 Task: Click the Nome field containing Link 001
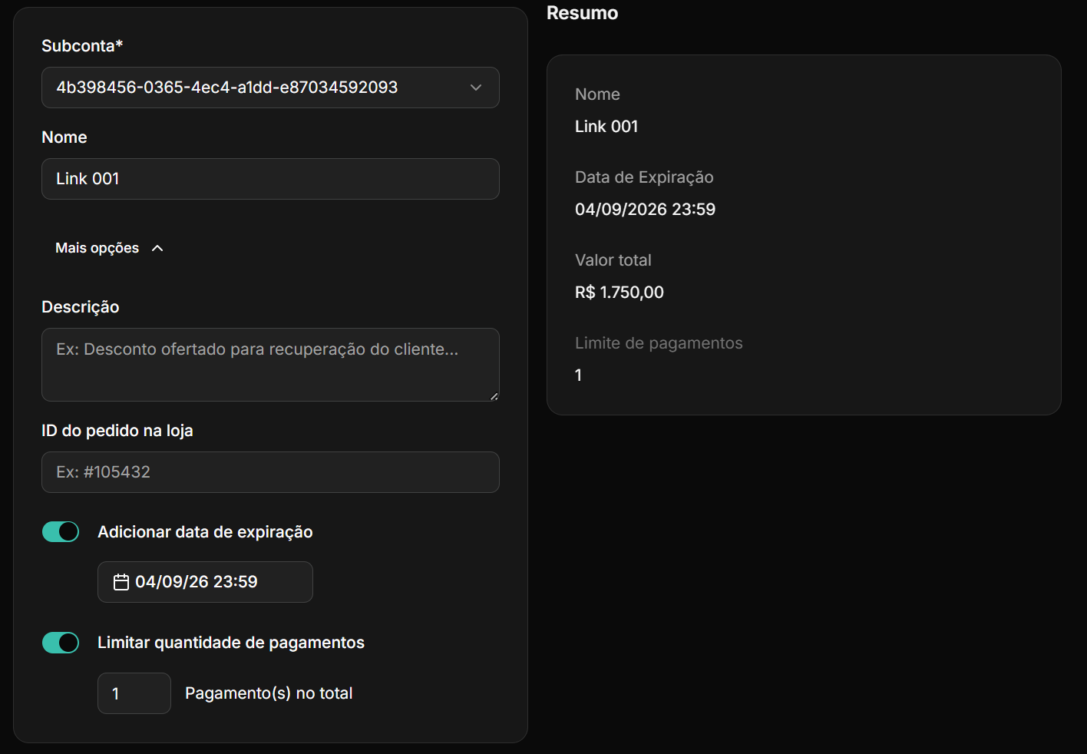[270, 179]
